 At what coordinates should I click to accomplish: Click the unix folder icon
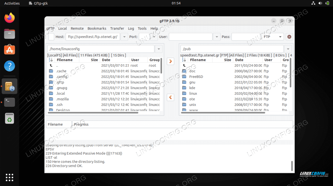pos(184,104)
